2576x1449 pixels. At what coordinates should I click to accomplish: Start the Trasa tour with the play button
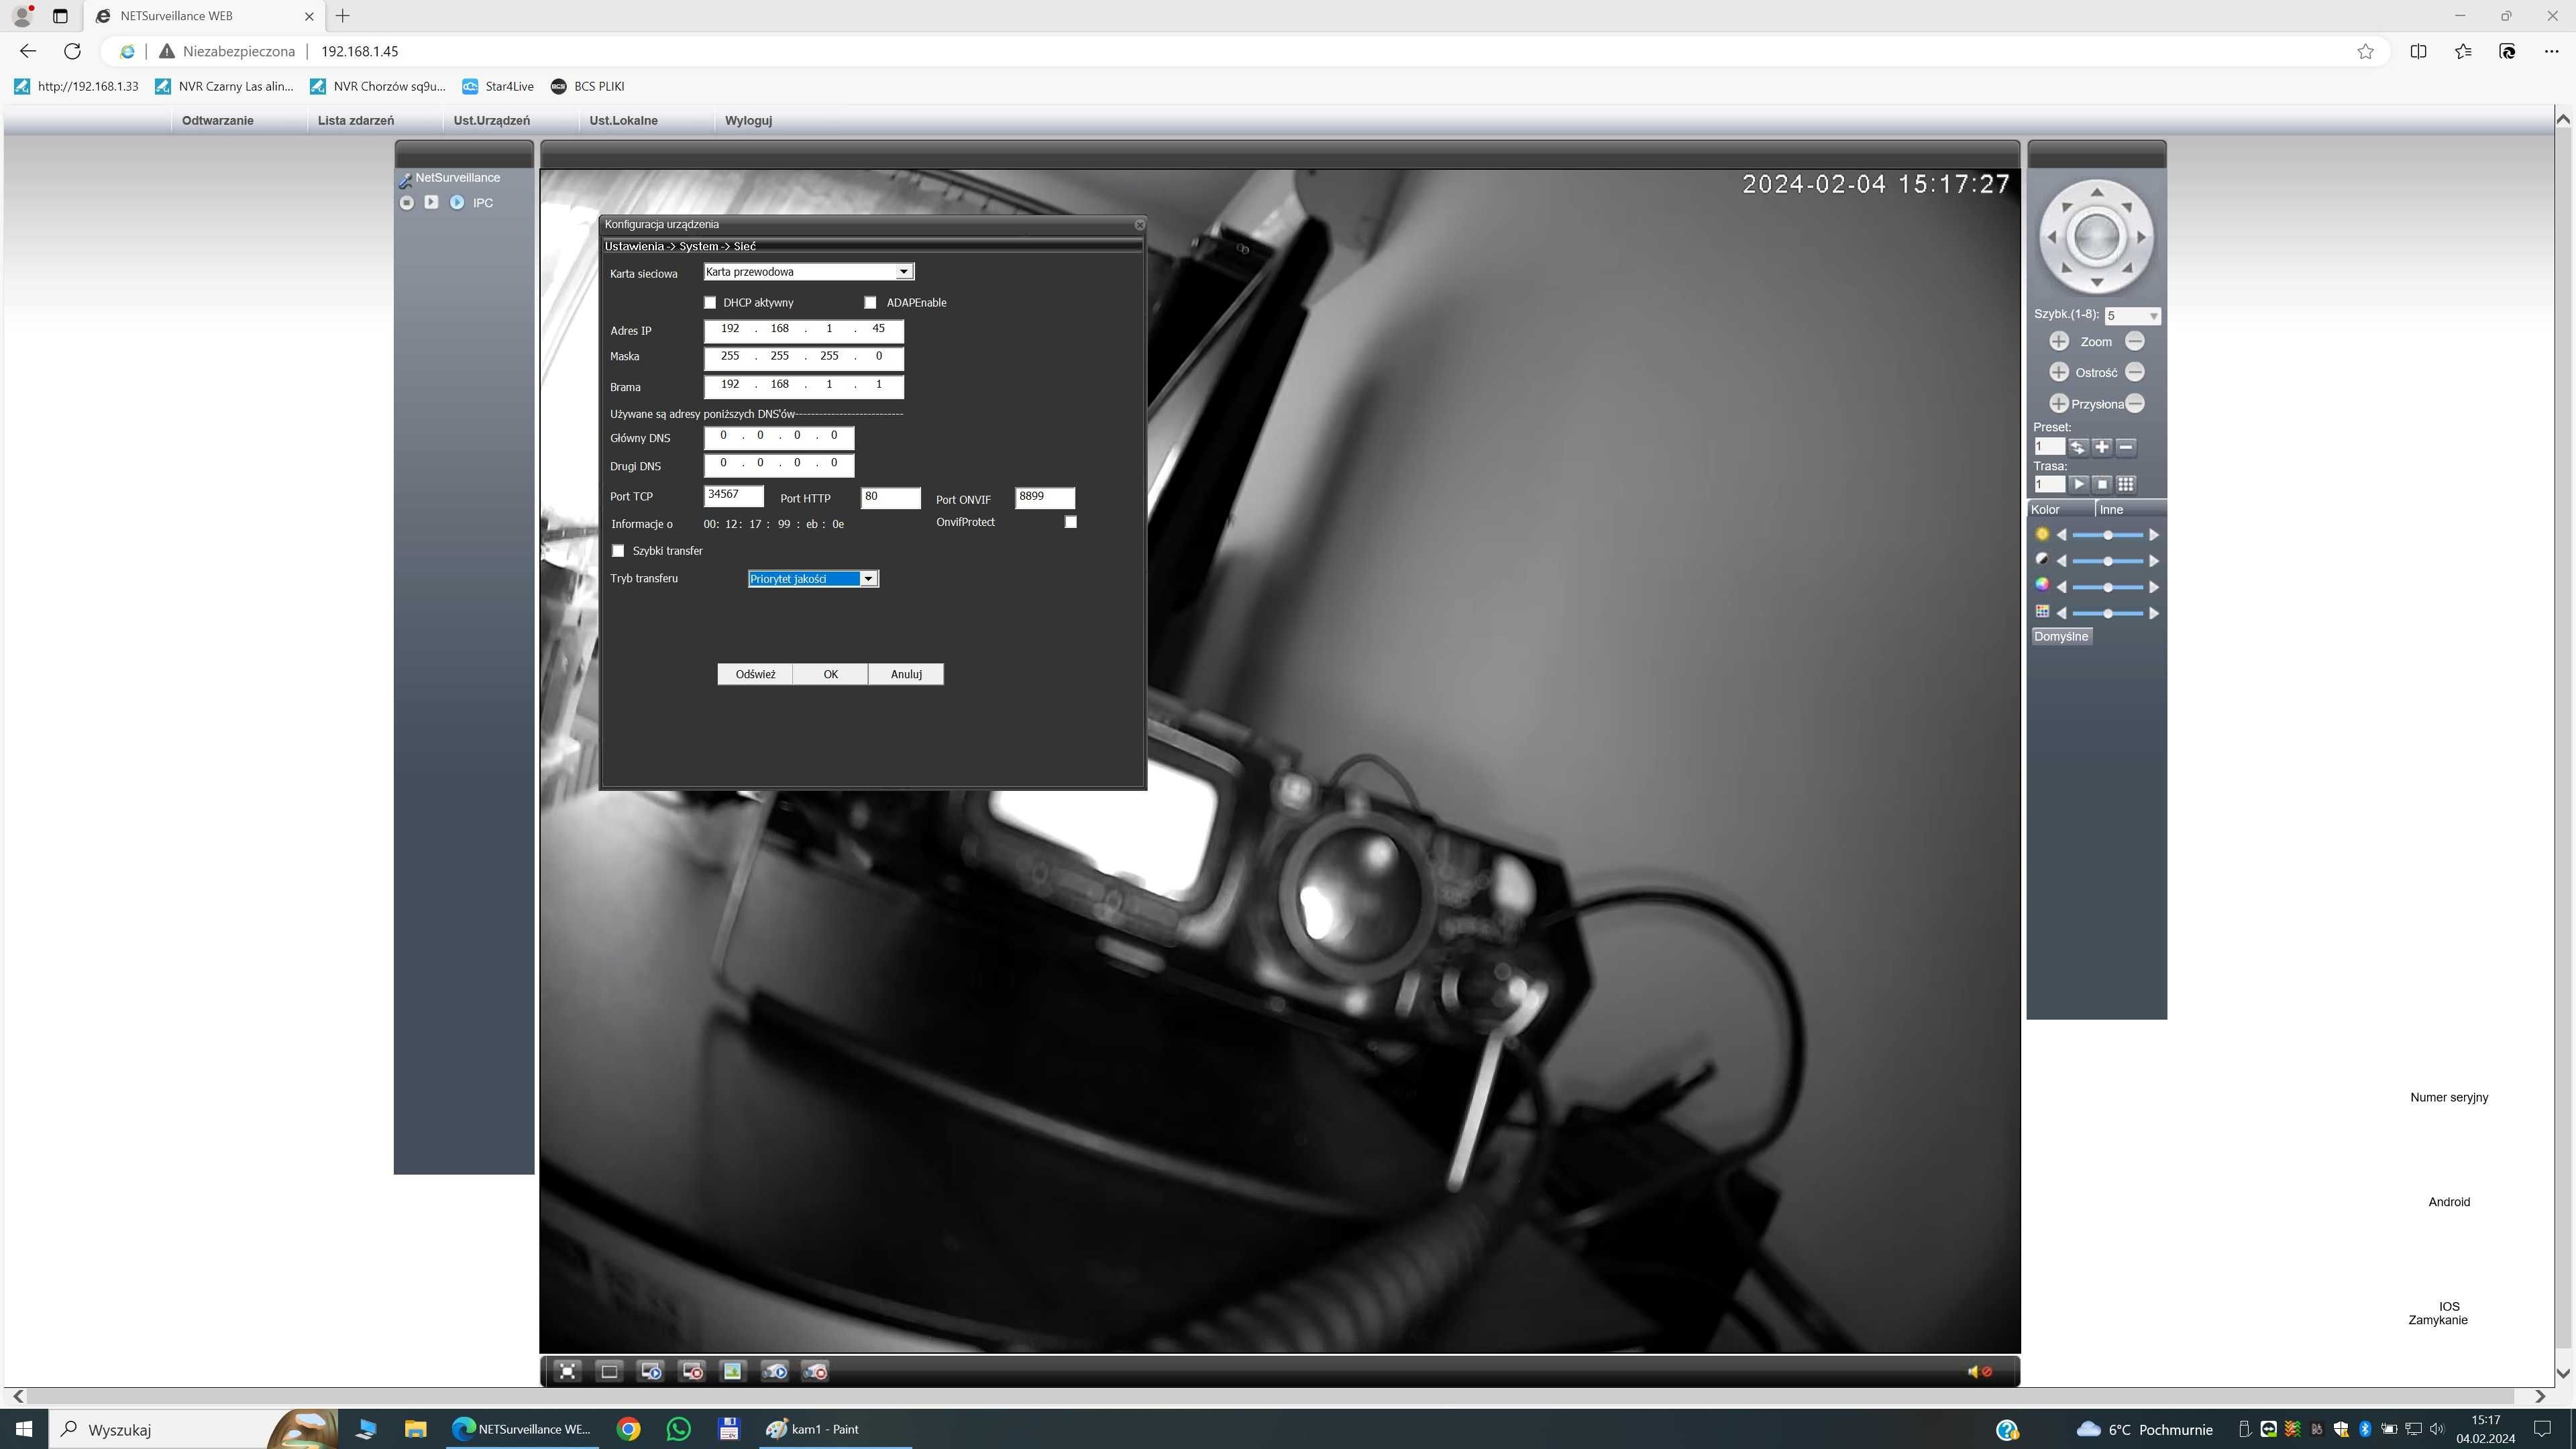(x=2079, y=484)
